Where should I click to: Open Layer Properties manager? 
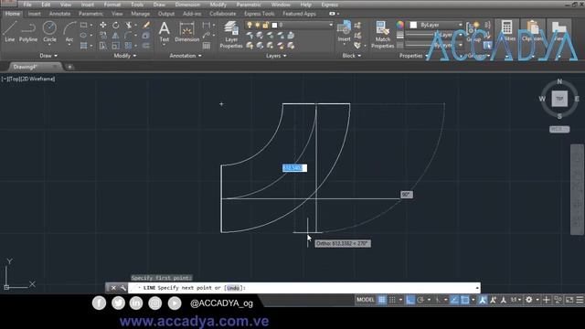(x=231, y=35)
